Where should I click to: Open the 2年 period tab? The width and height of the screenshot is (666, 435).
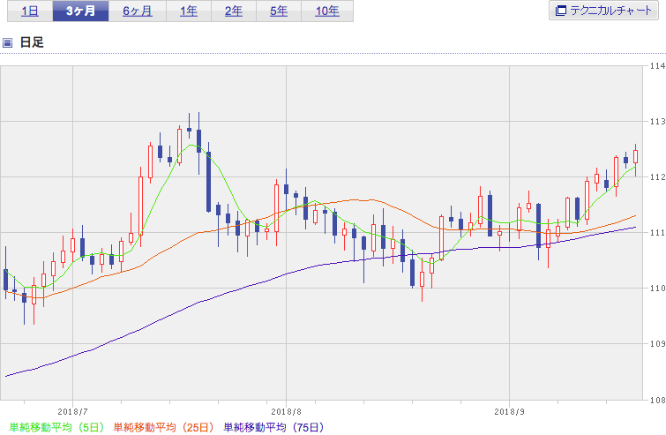click(x=234, y=11)
